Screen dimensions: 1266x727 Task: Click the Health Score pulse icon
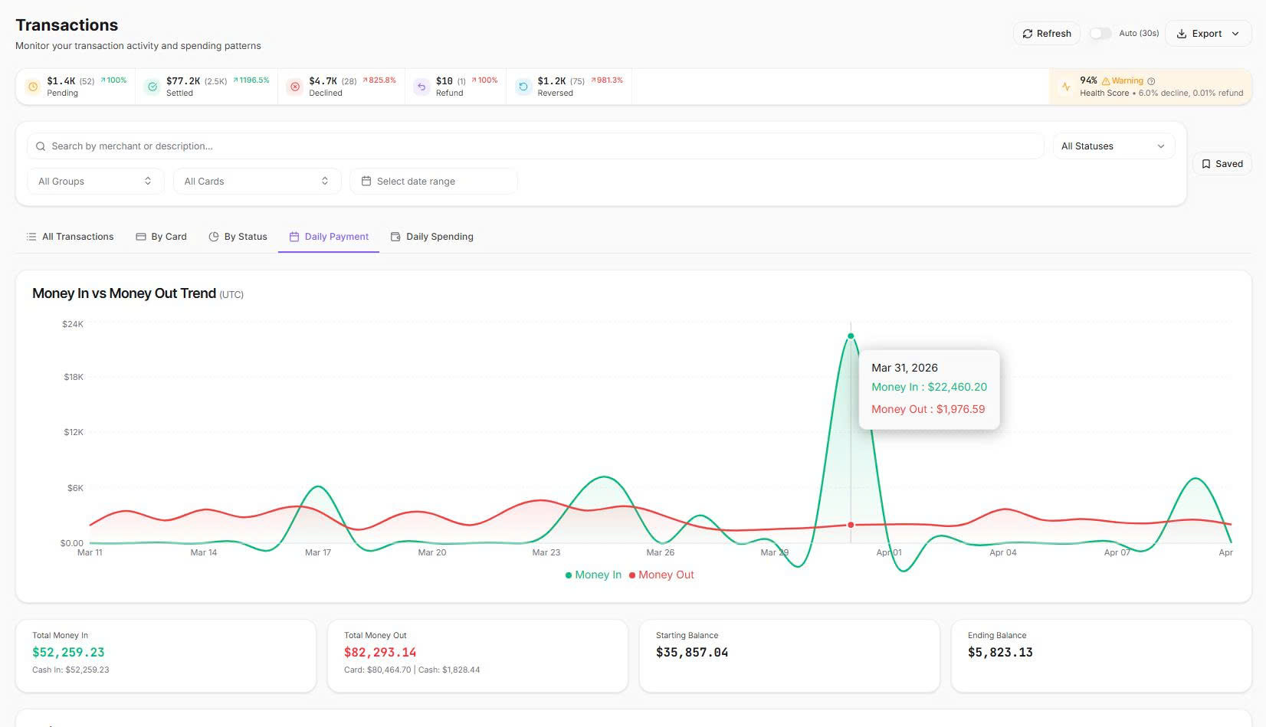click(1066, 87)
